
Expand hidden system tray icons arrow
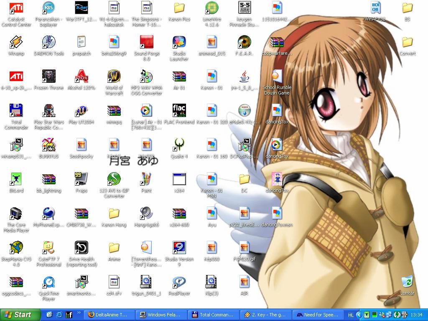359,315
